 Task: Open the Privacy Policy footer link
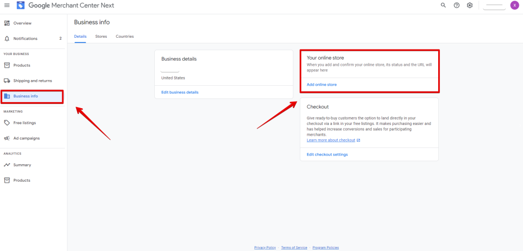click(x=265, y=247)
